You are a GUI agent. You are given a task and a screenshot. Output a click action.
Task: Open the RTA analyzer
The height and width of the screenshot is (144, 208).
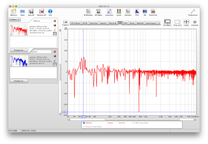[137, 12]
